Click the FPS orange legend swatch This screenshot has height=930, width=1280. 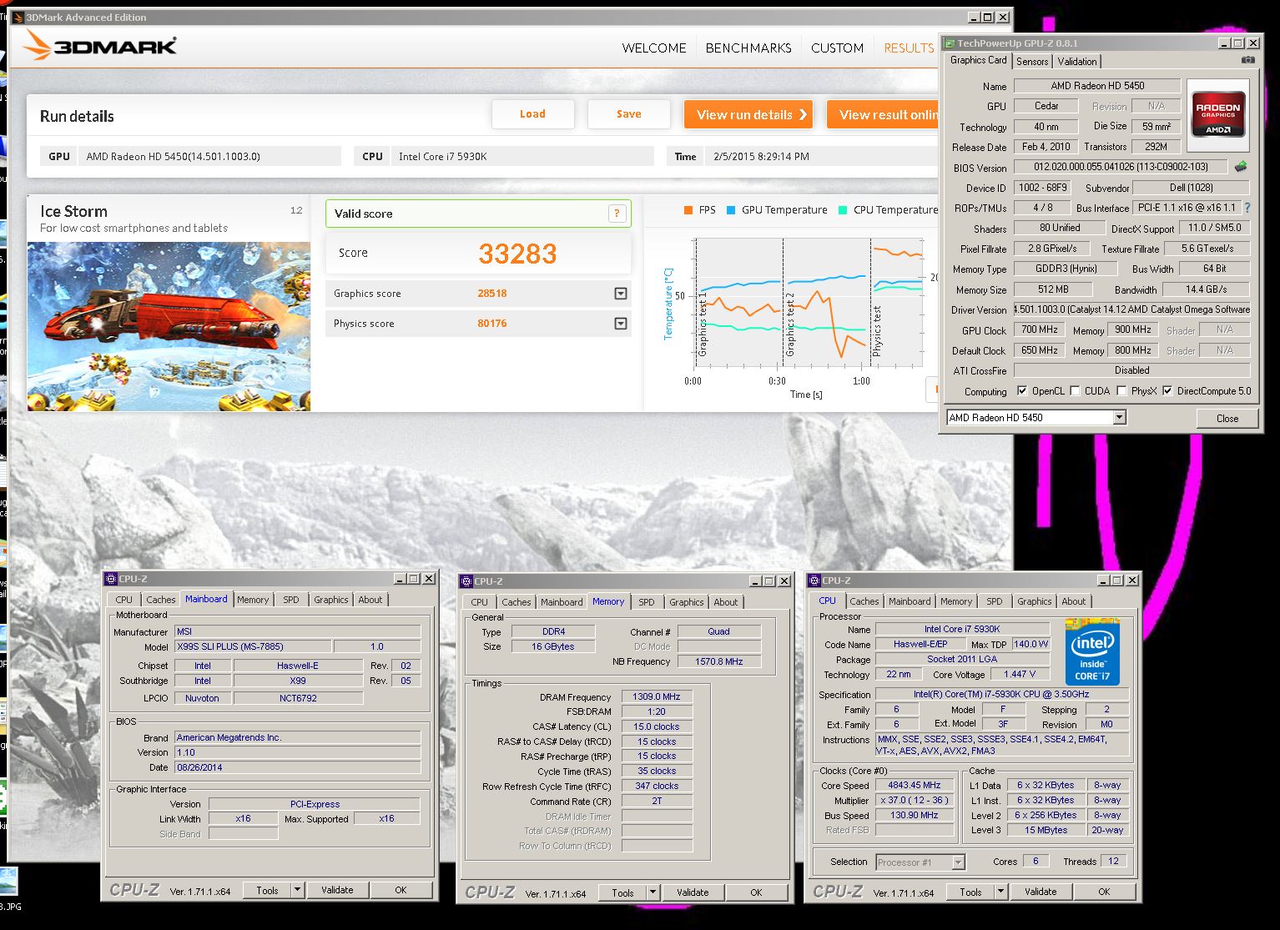(688, 210)
